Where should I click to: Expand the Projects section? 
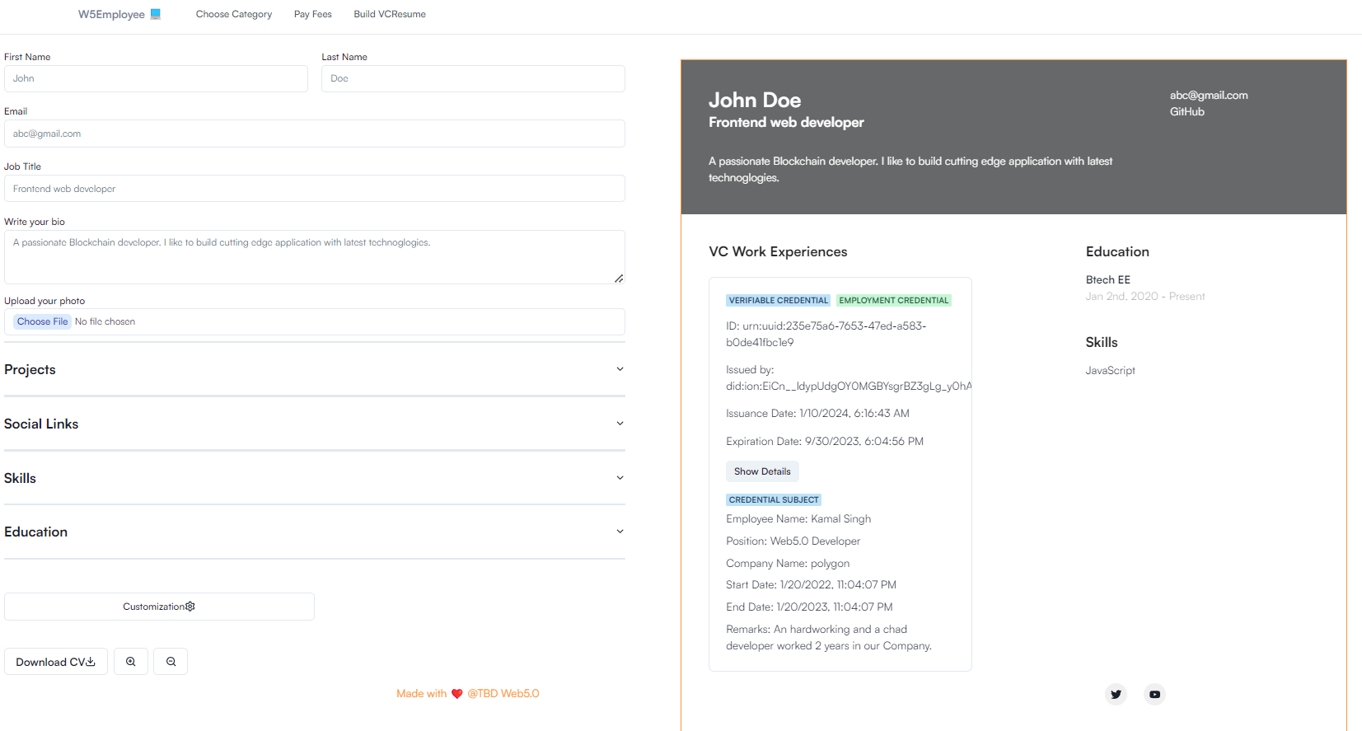[x=314, y=369]
